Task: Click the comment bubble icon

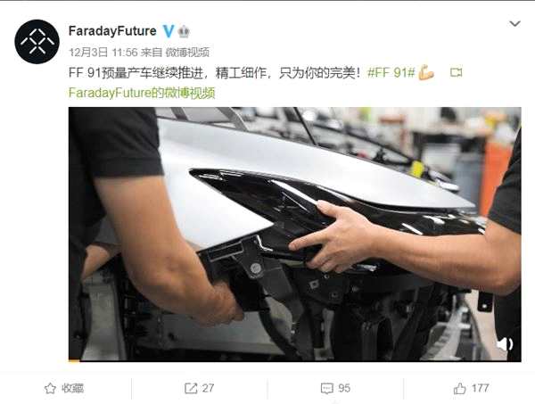Action: (x=327, y=389)
